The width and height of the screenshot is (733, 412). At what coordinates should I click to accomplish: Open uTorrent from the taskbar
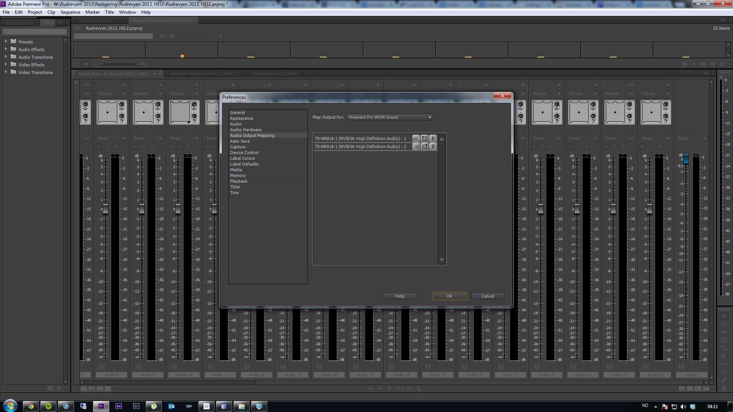point(154,406)
